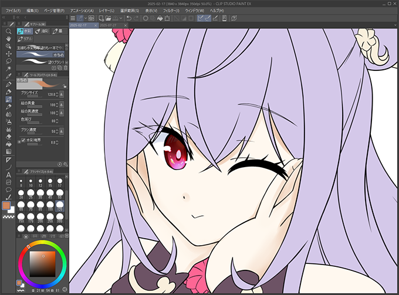The image size is (399, 295).
Task: Select the Lasso selection tool
Action: tap(8, 62)
